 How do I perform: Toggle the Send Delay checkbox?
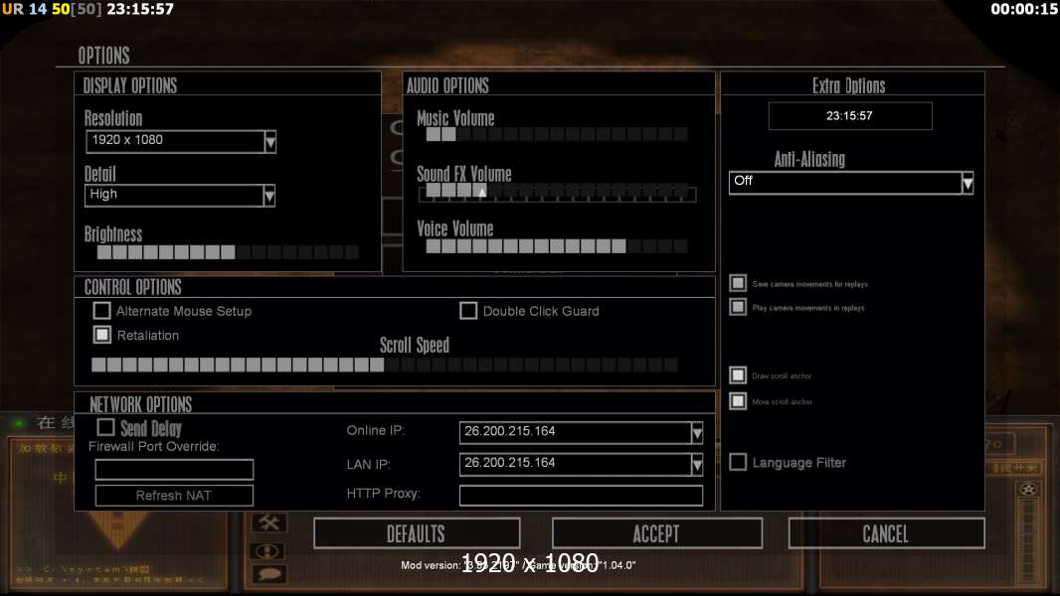(x=105, y=427)
